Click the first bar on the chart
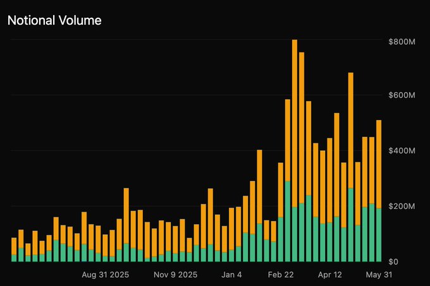This screenshot has width=430, height=286. tap(14, 249)
